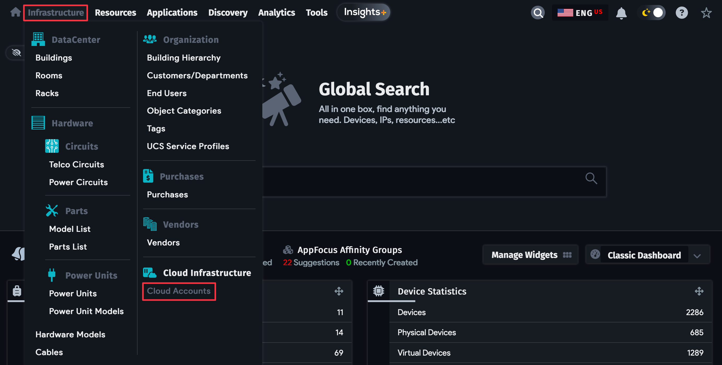Click the help question mark icon
Screen dimensions: 722x365
pyautogui.click(x=682, y=12)
